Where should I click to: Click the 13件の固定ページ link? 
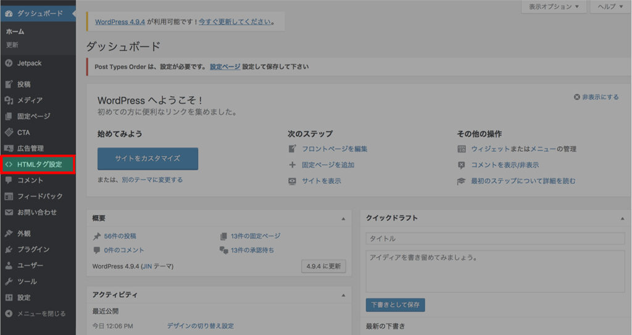[256, 236]
